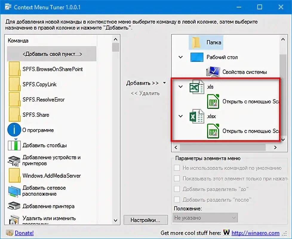This screenshot has height=239, width=292.
Task: Select <Добавить свой пункт...> entry
Action: click(x=52, y=54)
